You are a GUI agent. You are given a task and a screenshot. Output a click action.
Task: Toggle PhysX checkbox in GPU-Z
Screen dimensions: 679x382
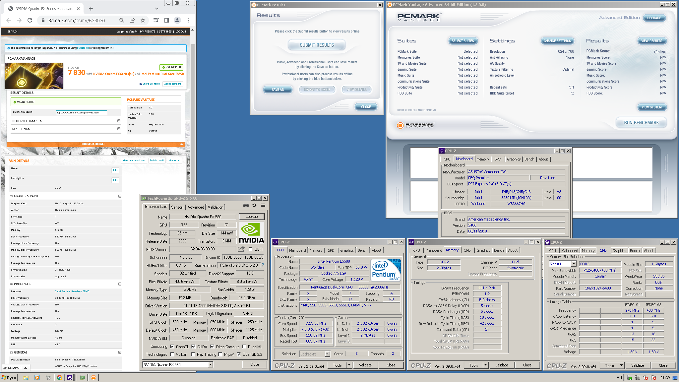point(220,354)
